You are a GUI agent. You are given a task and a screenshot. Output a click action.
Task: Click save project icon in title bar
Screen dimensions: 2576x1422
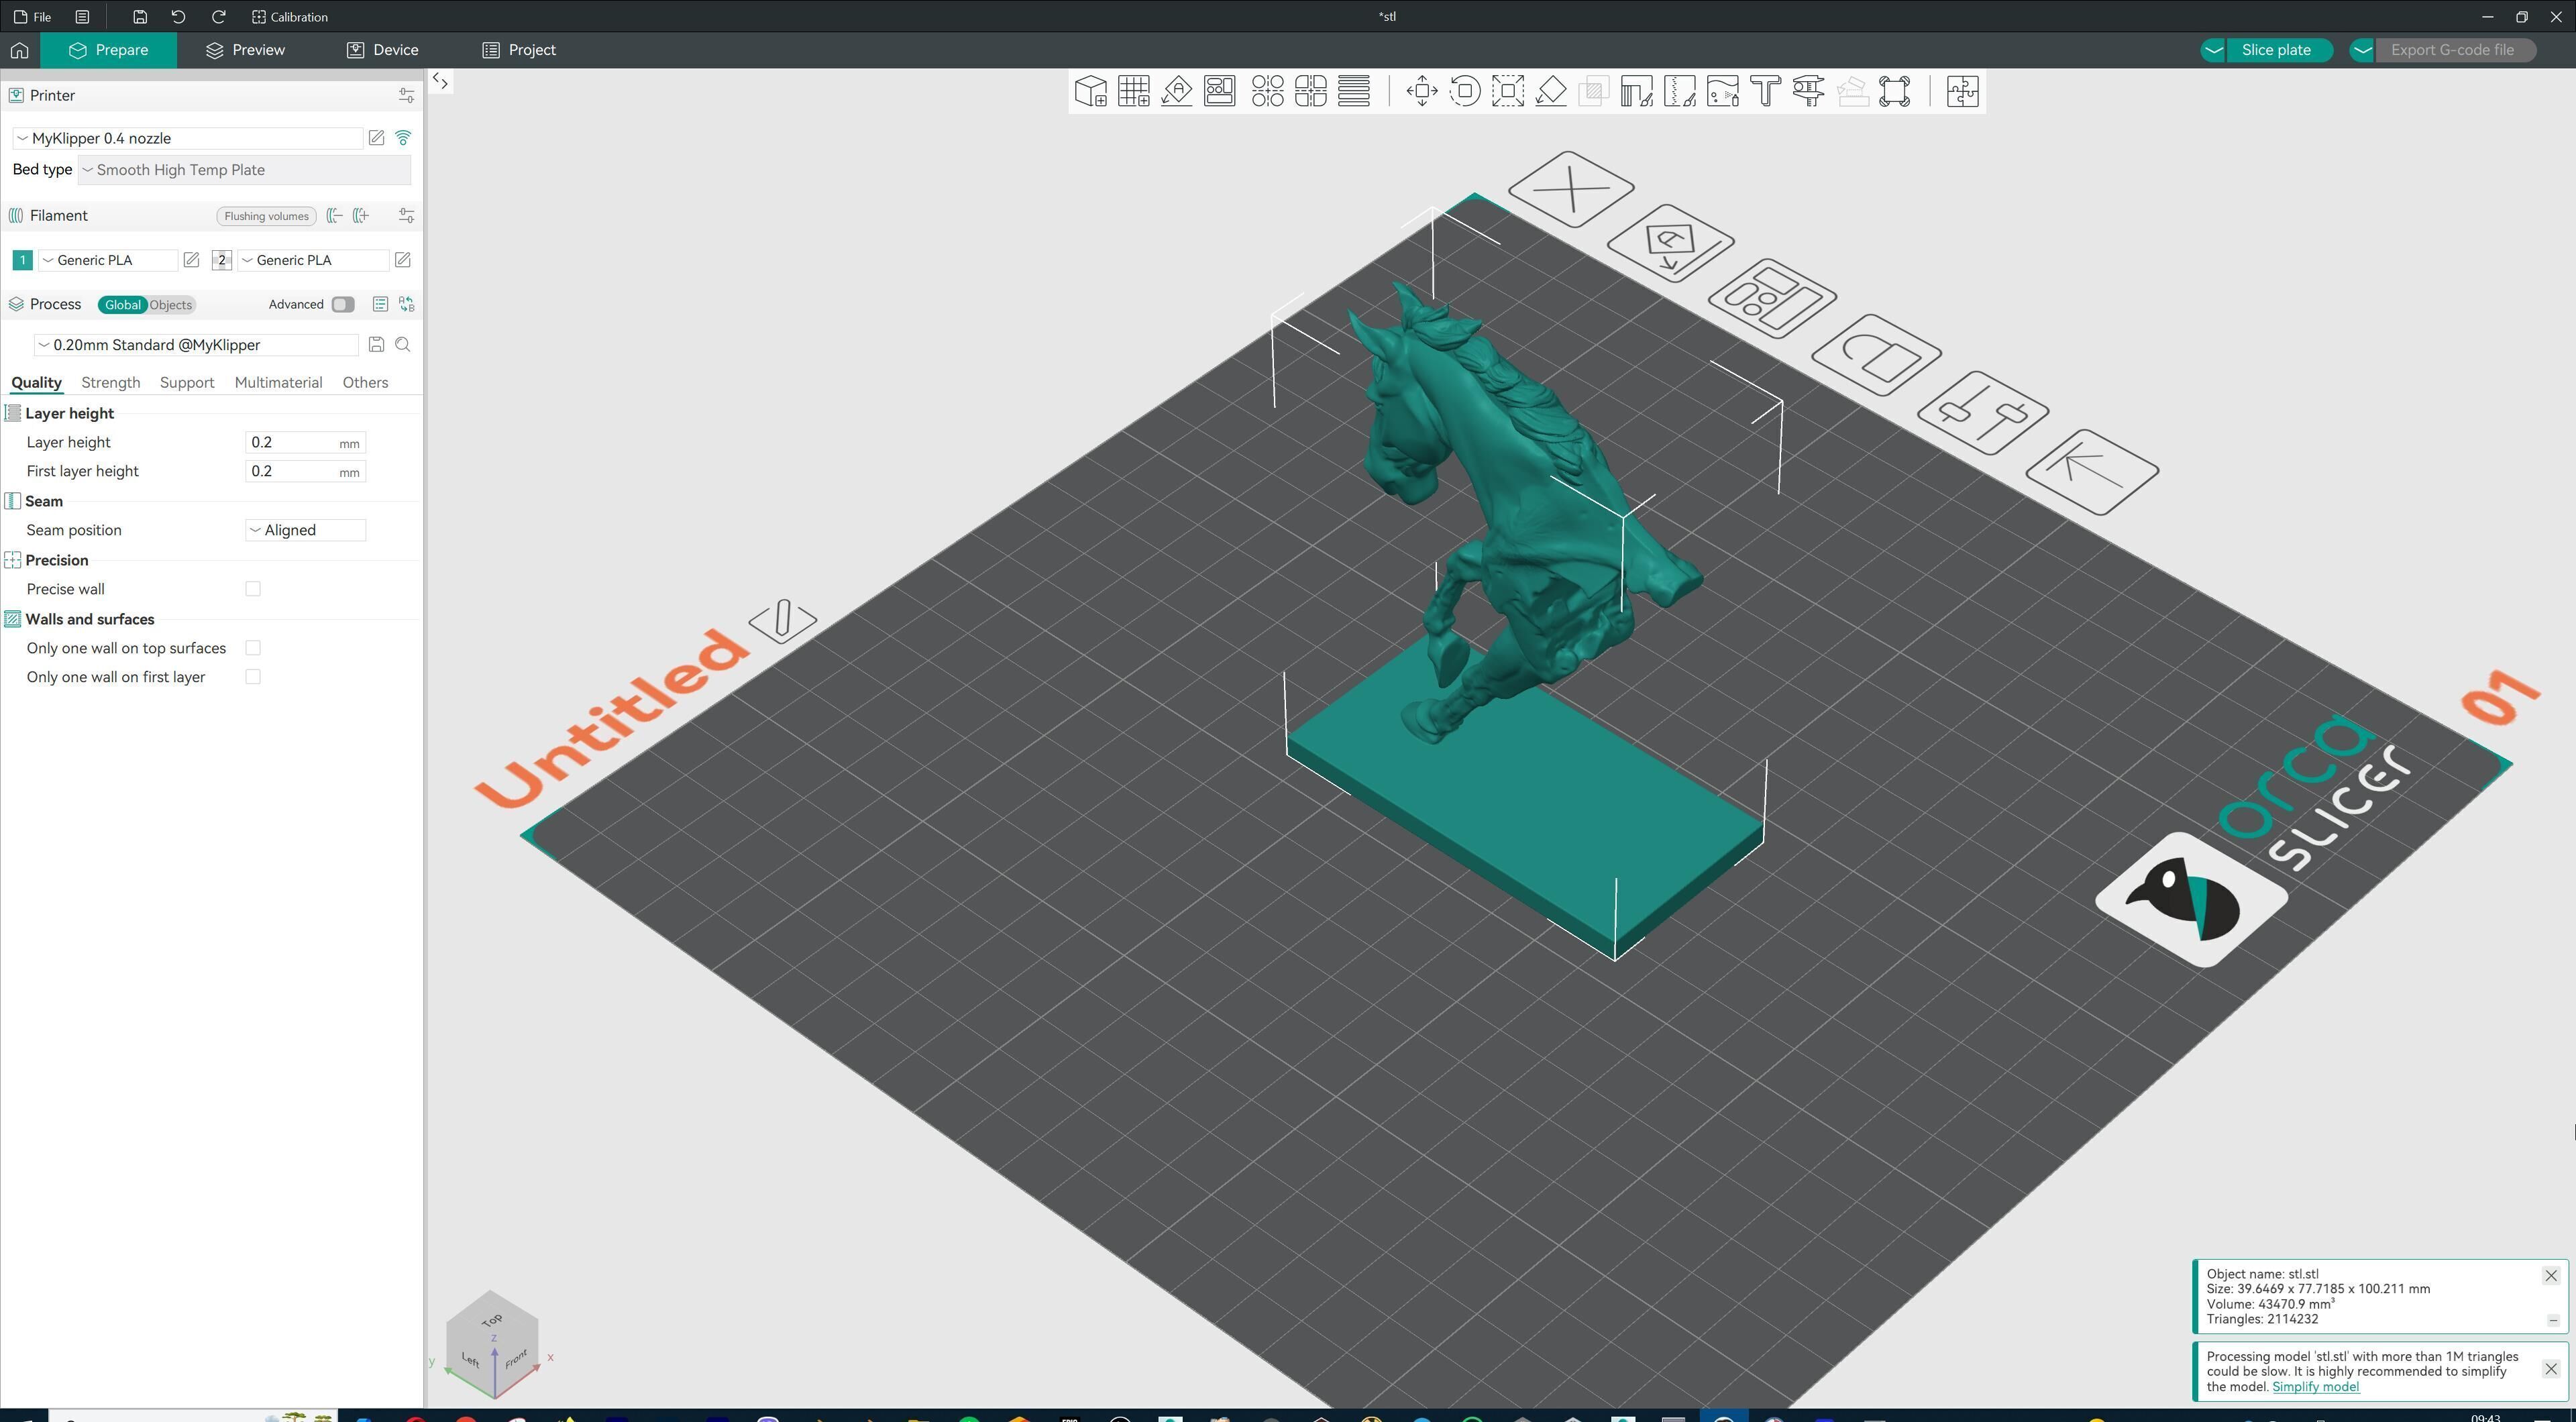[140, 17]
